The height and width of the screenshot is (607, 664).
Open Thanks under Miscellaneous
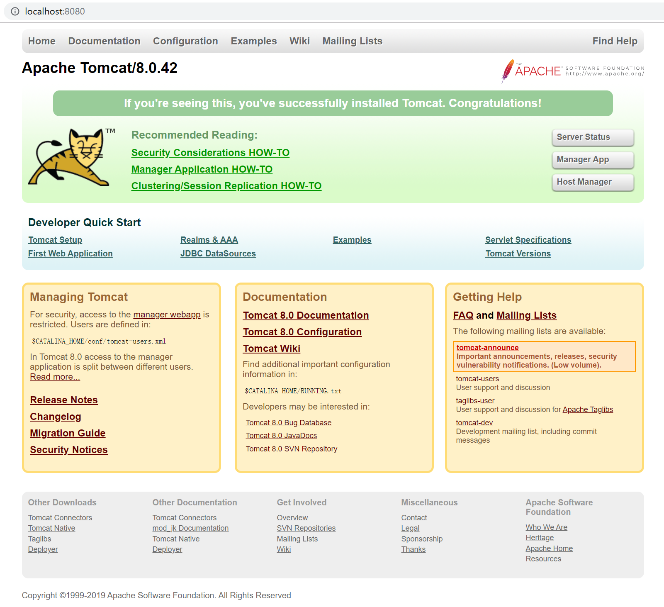tap(413, 549)
